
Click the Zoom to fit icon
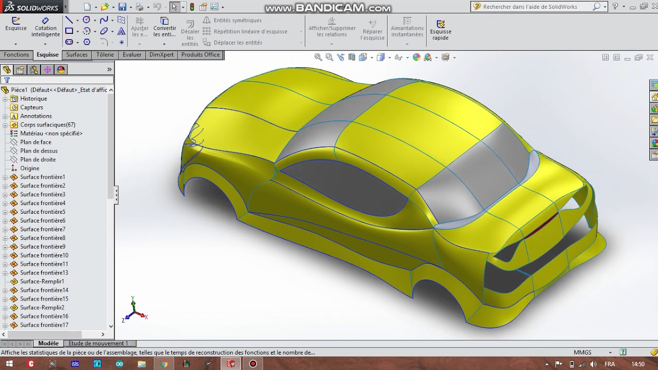[318, 58]
